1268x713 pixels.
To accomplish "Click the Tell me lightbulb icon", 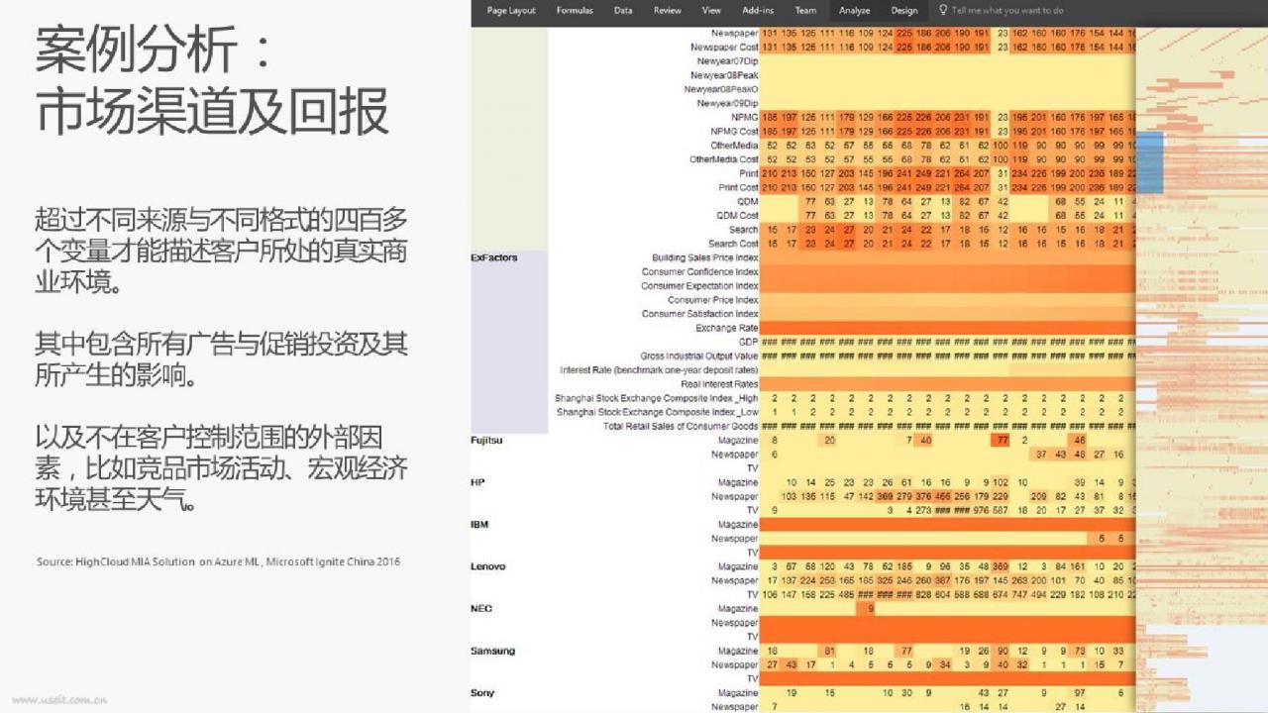I will [943, 11].
